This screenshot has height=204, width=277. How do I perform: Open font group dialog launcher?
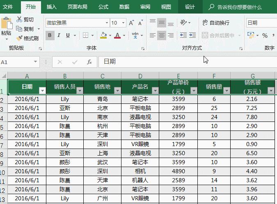143,48
